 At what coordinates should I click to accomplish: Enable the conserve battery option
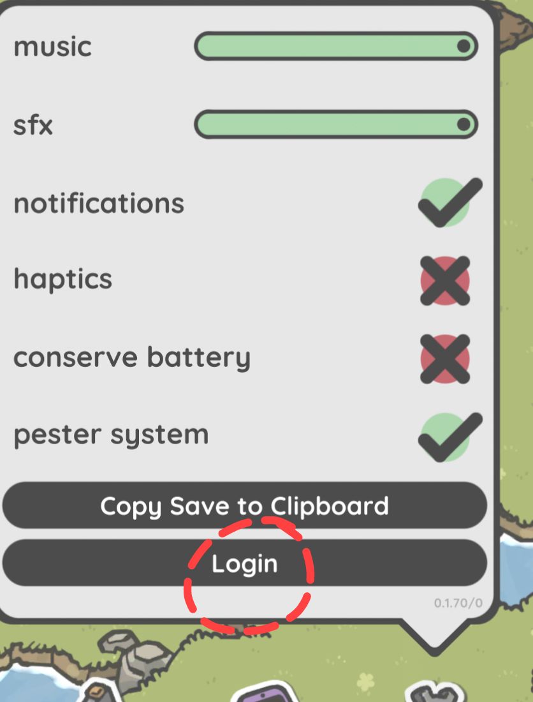[x=446, y=359]
